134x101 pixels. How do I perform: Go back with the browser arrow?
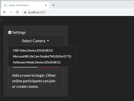tap(5, 12)
